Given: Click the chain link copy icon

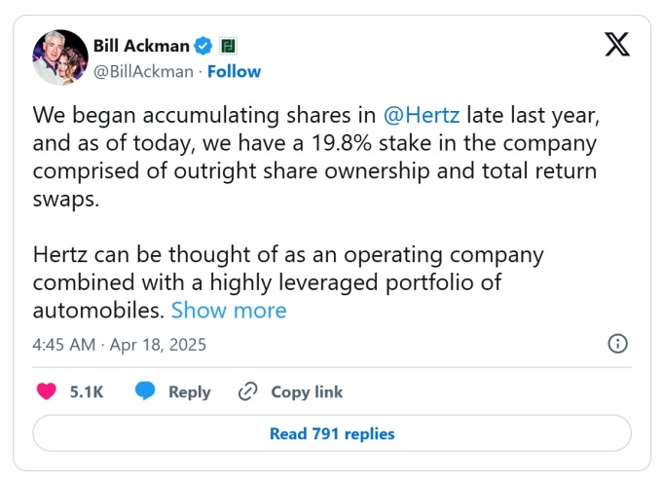Looking at the screenshot, I should click(x=248, y=391).
